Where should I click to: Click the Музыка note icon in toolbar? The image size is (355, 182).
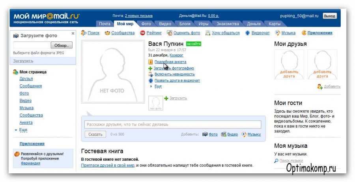tap(277, 33)
